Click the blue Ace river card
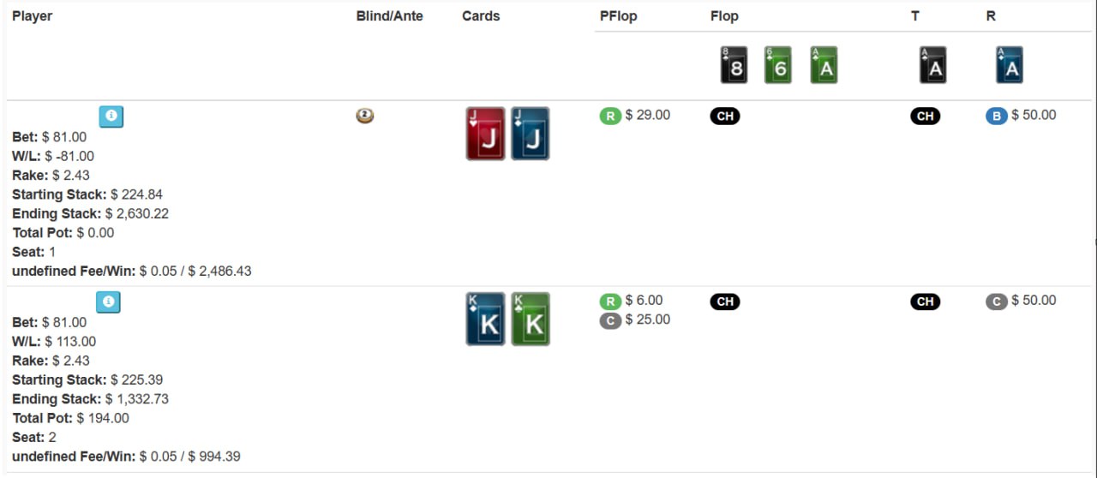This screenshot has width=1097, height=478. (1009, 65)
